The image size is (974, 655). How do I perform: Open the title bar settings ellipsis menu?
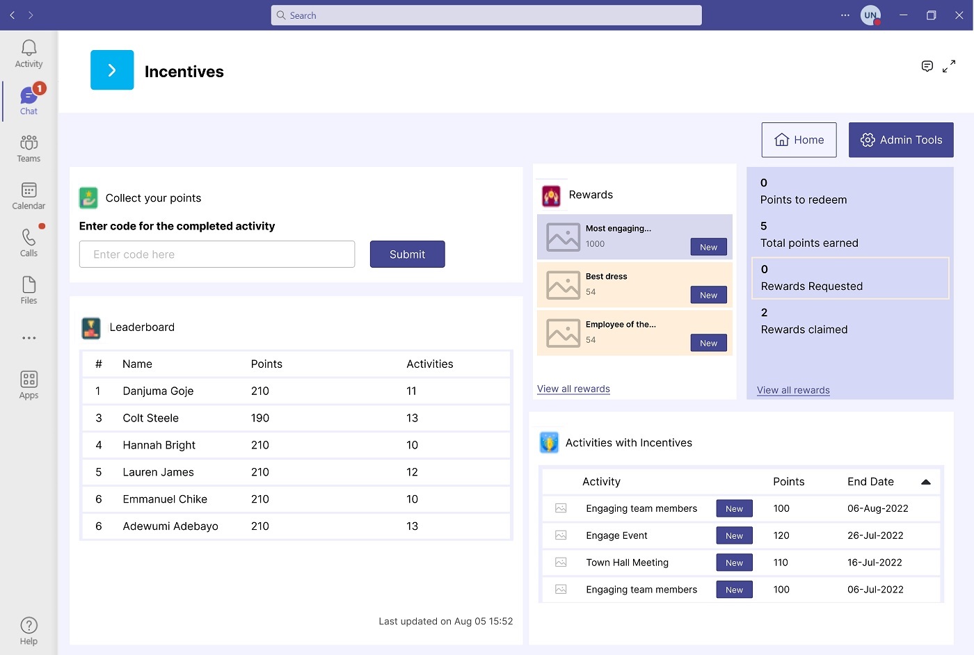pos(845,15)
